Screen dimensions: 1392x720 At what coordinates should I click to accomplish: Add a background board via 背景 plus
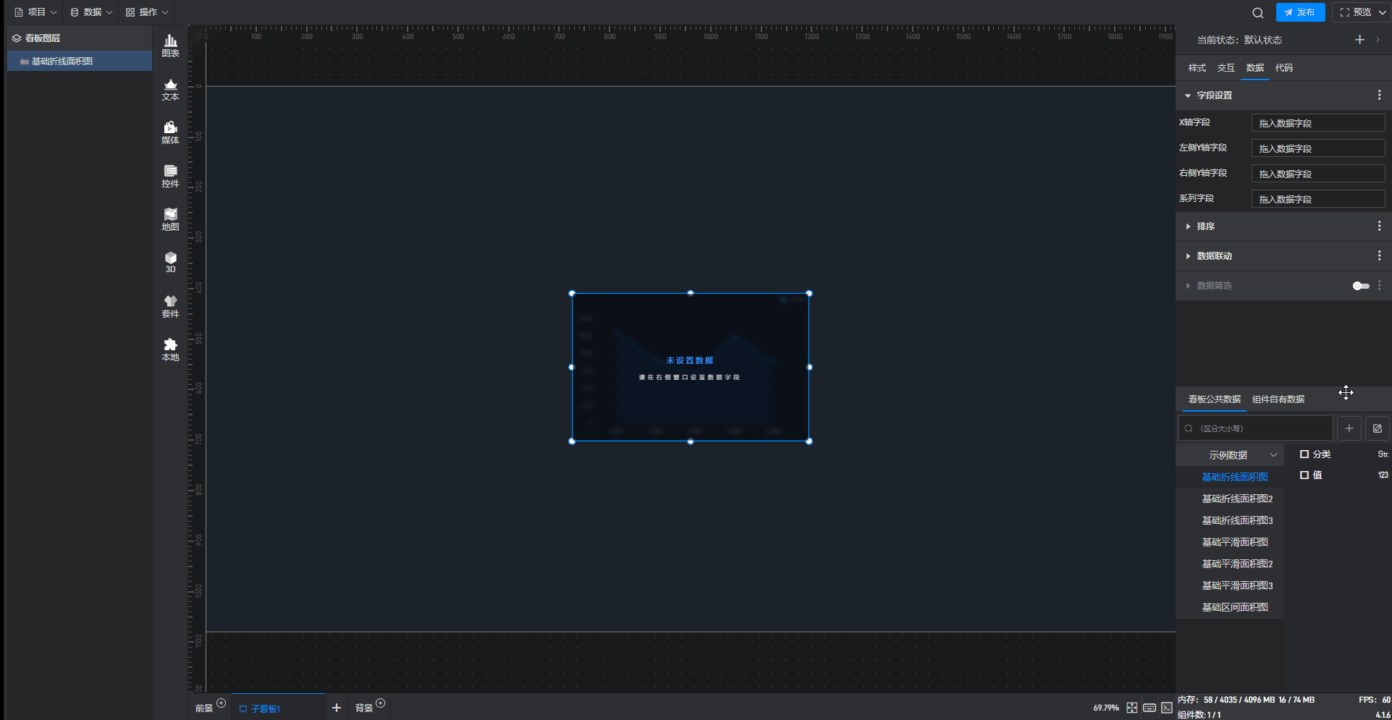click(381, 703)
